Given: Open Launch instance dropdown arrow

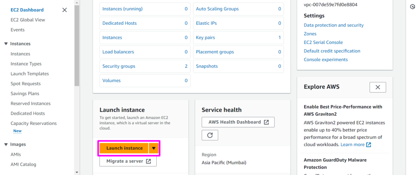Looking at the screenshot, I should click(153, 148).
